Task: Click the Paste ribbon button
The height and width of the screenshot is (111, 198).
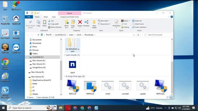Action: [x=45, y=23]
